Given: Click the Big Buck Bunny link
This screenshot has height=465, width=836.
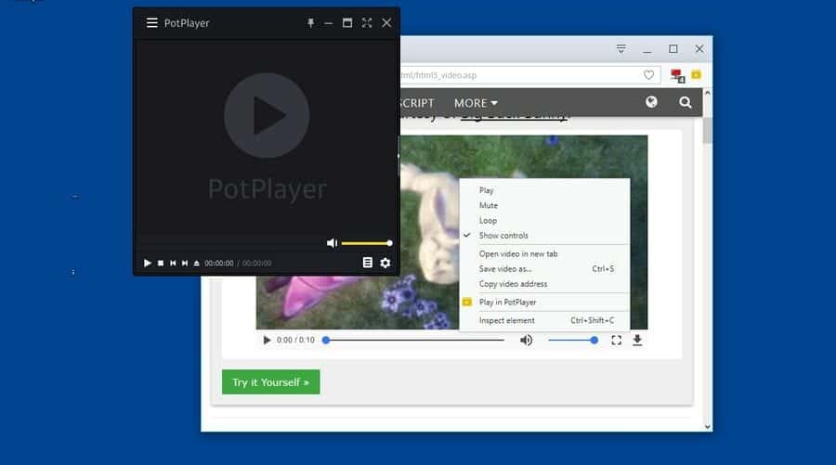Looking at the screenshot, I should pos(515,116).
